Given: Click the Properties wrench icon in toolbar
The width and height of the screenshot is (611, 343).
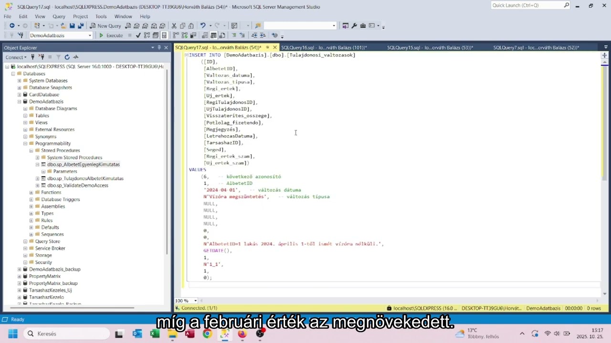Looking at the screenshot, I should (x=354, y=26).
